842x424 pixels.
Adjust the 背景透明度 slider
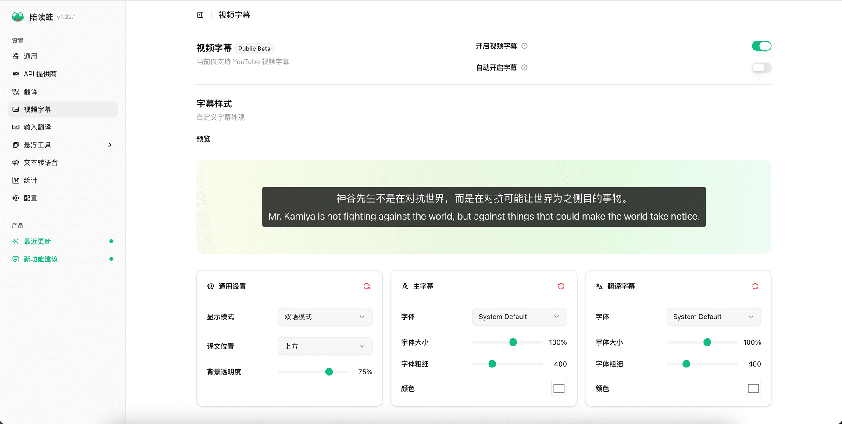(x=328, y=371)
